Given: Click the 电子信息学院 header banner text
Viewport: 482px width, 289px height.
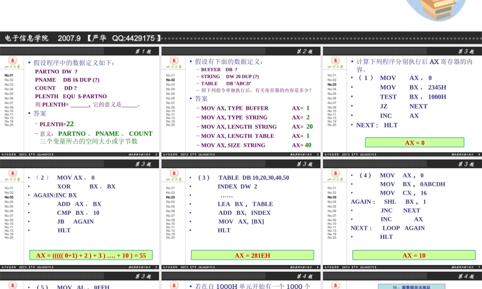Looking at the screenshot, I should coord(27,38).
